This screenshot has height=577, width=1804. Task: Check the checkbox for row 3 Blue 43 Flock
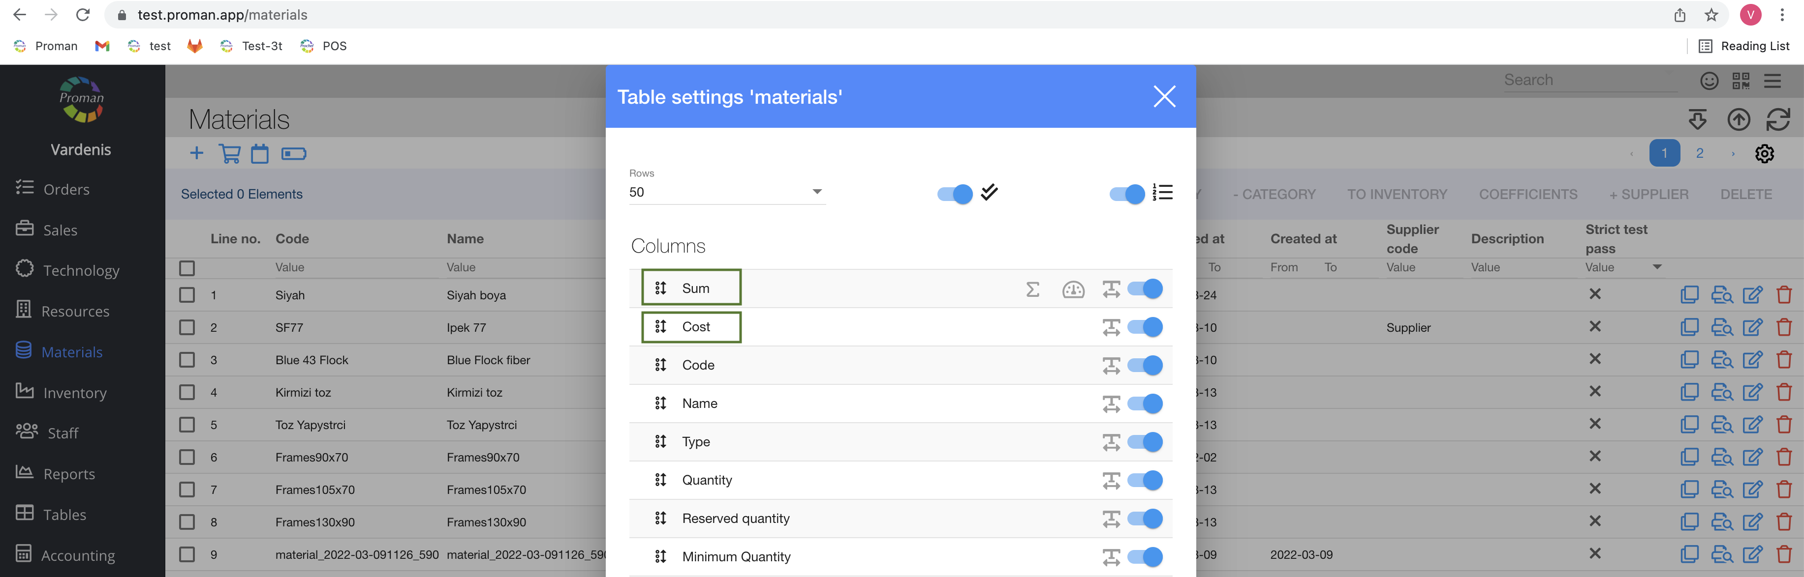click(187, 359)
